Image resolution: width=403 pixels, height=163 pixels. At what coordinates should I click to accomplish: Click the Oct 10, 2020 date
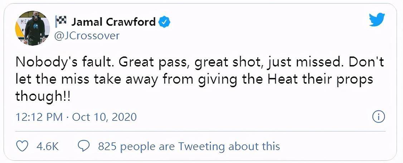click(x=105, y=117)
